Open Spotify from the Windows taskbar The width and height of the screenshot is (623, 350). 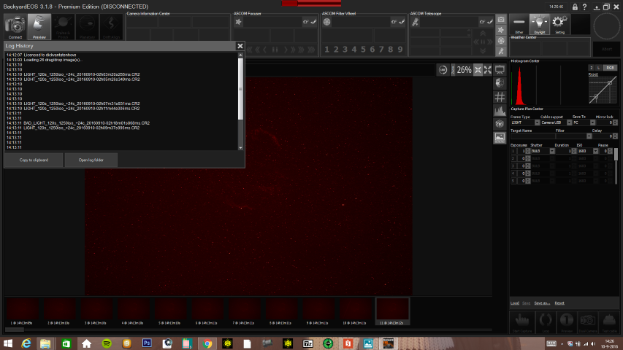coord(107,343)
